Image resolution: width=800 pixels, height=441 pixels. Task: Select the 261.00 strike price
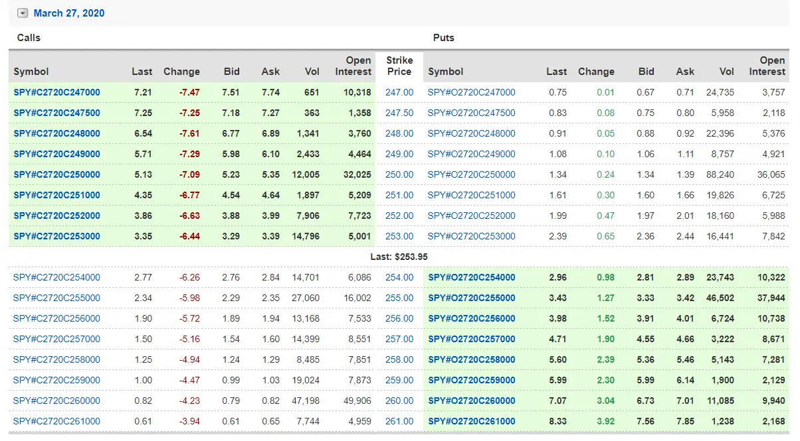click(x=399, y=421)
